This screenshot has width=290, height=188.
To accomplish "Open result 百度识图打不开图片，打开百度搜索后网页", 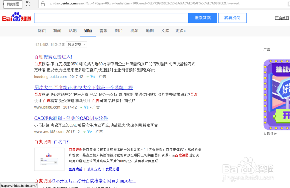I will pyautogui.click(x=85, y=181).
